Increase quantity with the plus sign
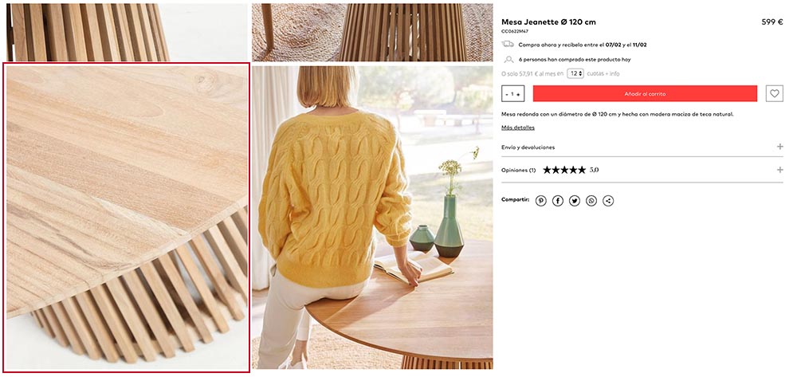The image size is (797, 377). [x=518, y=94]
